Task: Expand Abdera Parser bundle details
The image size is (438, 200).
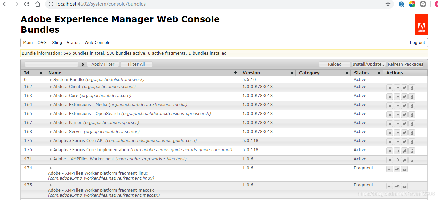Action: coord(51,123)
